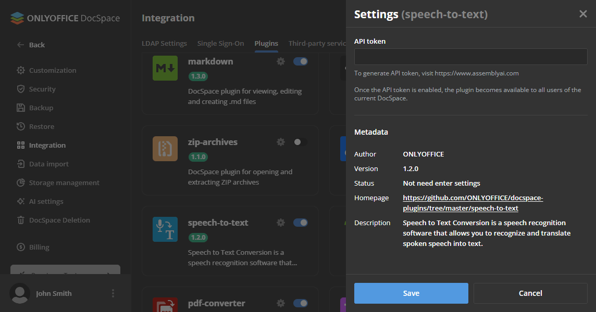Open speech-to-text plugin settings gear
The width and height of the screenshot is (596, 312).
(x=281, y=223)
